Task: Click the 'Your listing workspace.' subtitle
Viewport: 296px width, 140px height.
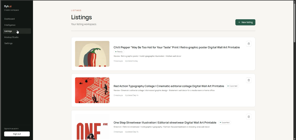Action: click(x=84, y=24)
